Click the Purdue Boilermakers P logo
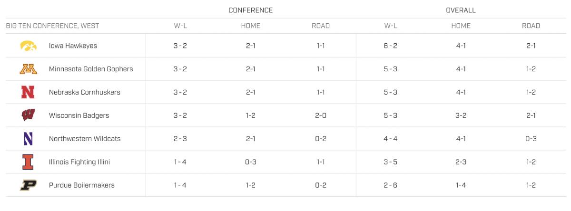This screenshot has height=211, width=571. tap(28, 185)
